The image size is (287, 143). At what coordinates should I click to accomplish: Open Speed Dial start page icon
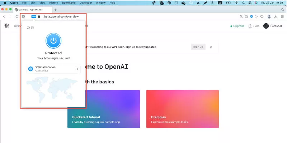24,16
